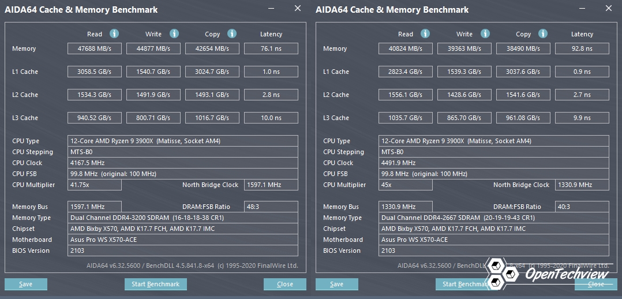Image resolution: width=622 pixels, height=299 pixels.
Task: Click the Read info icon in left window
Action: pos(114,33)
